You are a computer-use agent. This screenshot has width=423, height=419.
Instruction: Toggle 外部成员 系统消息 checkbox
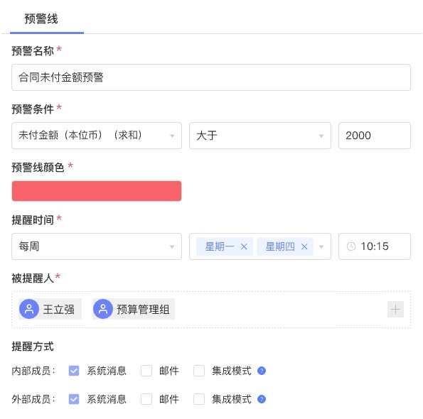click(74, 399)
